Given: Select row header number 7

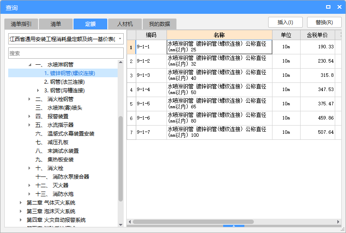Looking at the screenshot, I should pyautogui.click(x=131, y=132).
